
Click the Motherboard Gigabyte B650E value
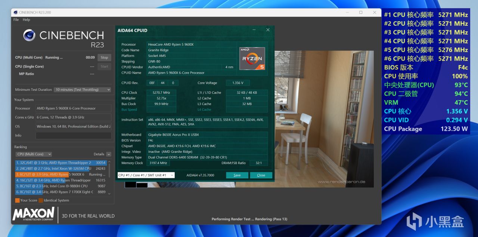click(x=207, y=135)
